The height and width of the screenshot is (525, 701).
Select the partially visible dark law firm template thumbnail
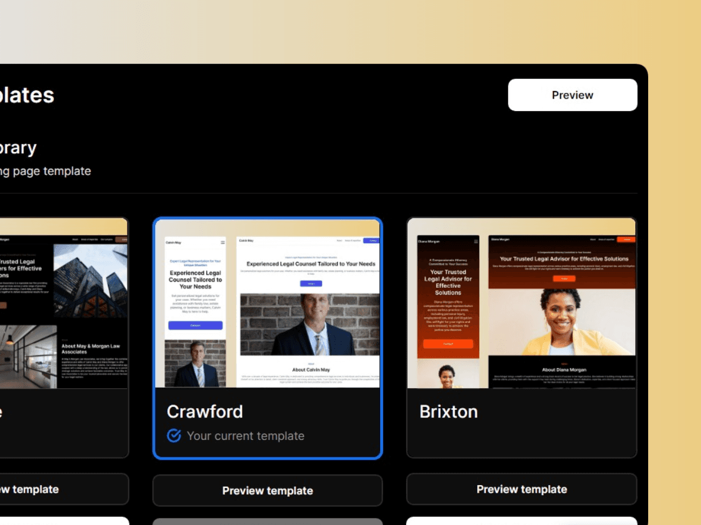[63, 304]
